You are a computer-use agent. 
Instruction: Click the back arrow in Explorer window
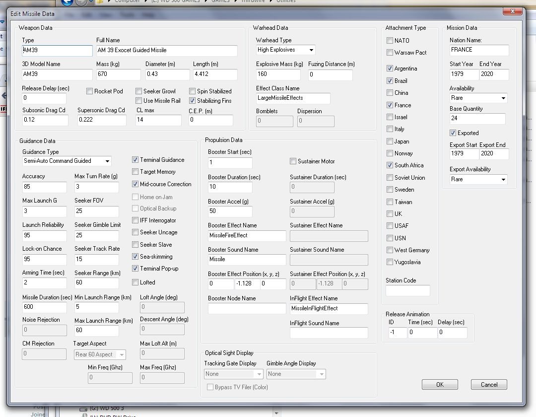[x=67, y=2]
